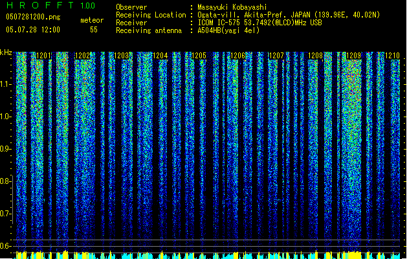
Task: Select the location text Ogata-vill. Akita-Pref. JAPAN
Action: point(254,15)
